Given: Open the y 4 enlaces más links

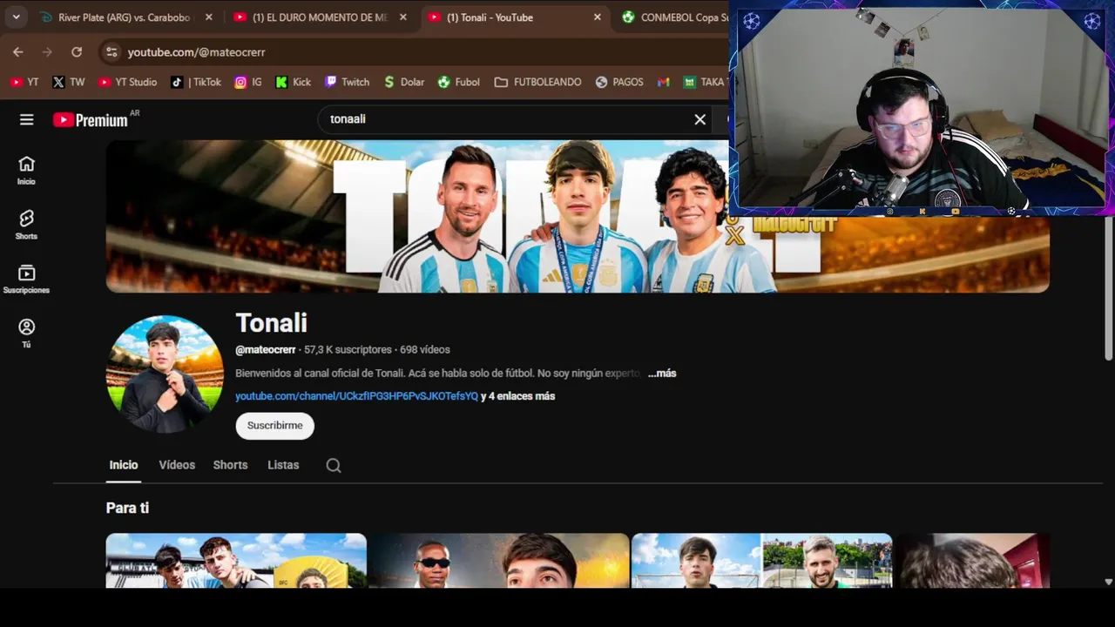Looking at the screenshot, I should click(517, 396).
